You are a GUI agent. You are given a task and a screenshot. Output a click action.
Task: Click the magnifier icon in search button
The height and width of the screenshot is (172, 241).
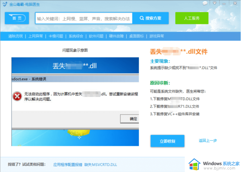(x=142, y=18)
